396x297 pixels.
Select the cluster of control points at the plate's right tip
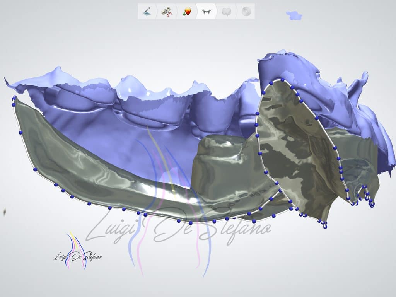[x=368, y=198]
